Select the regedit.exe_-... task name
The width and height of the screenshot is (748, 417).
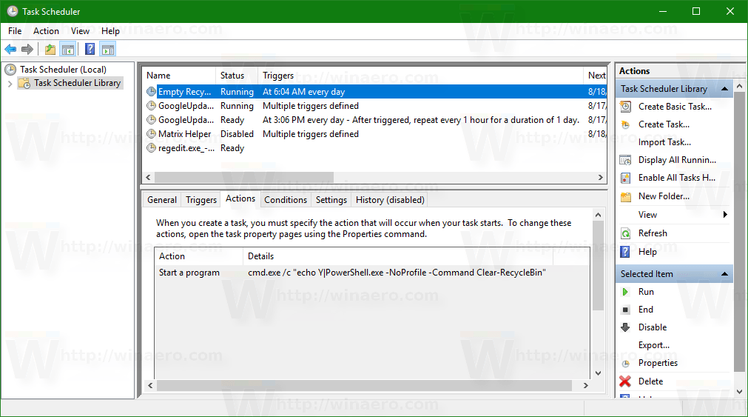tap(186, 148)
